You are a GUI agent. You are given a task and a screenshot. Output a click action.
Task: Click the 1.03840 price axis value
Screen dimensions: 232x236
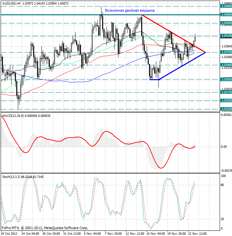tap(226, 46)
